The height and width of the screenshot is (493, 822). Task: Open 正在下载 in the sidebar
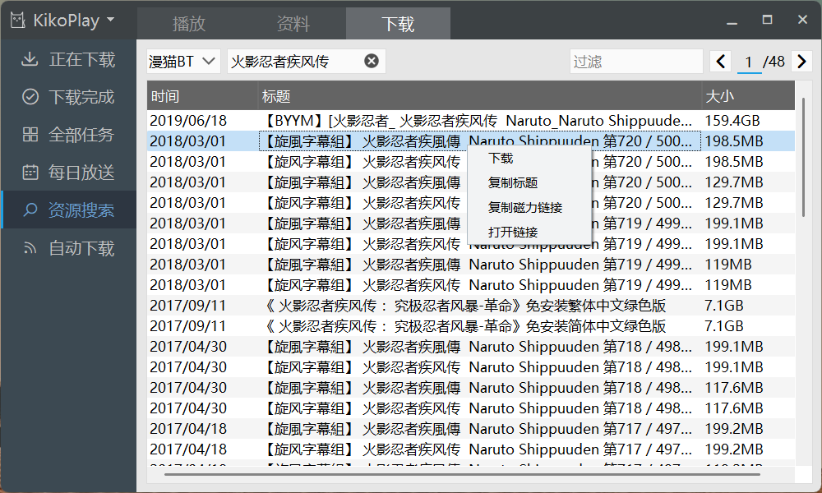pyautogui.click(x=69, y=59)
